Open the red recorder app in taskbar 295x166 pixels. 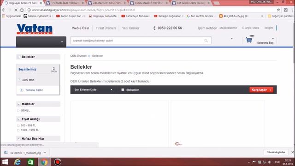coord(58,162)
